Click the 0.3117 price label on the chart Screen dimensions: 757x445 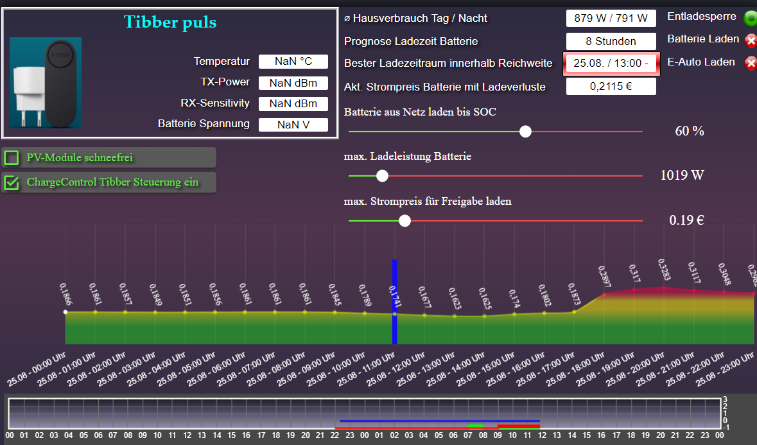point(694,273)
